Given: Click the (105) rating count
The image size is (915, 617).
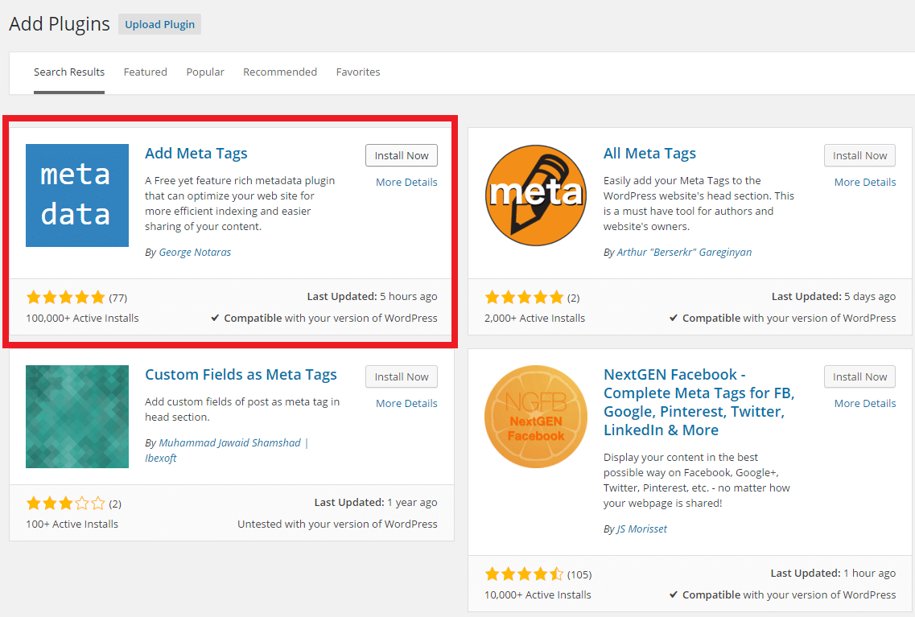Looking at the screenshot, I should click(x=579, y=575).
